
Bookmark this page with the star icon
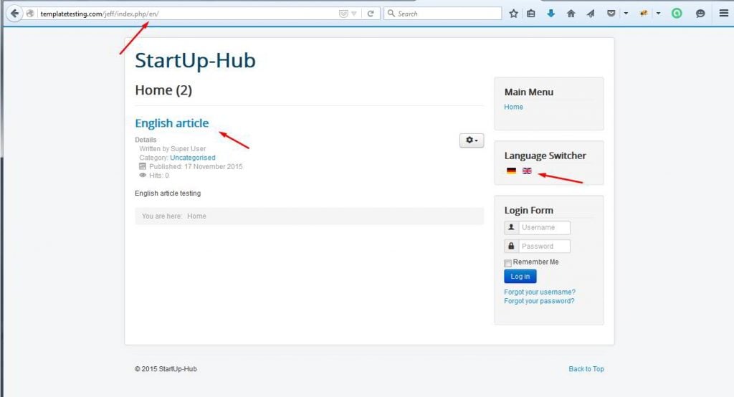513,14
